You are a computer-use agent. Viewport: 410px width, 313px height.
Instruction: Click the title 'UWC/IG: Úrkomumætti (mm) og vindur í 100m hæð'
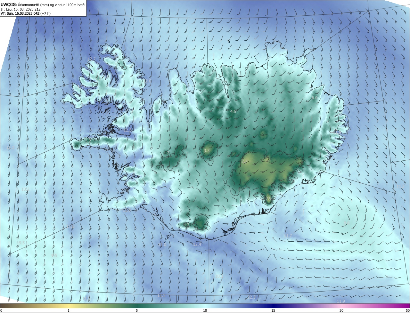(x=43, y=4)
